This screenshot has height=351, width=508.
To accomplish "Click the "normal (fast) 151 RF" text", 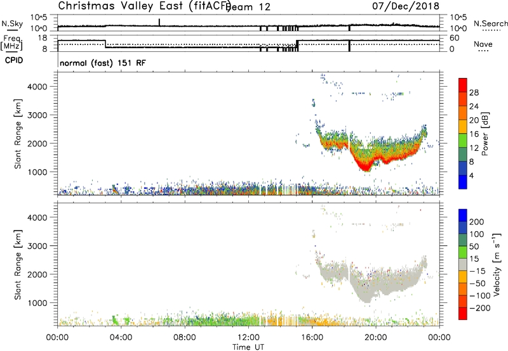I will click(103, 63).
